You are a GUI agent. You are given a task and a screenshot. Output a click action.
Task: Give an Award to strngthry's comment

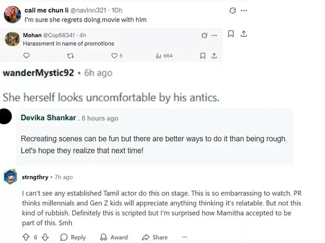pyautogui.click(x=113, y=237)
